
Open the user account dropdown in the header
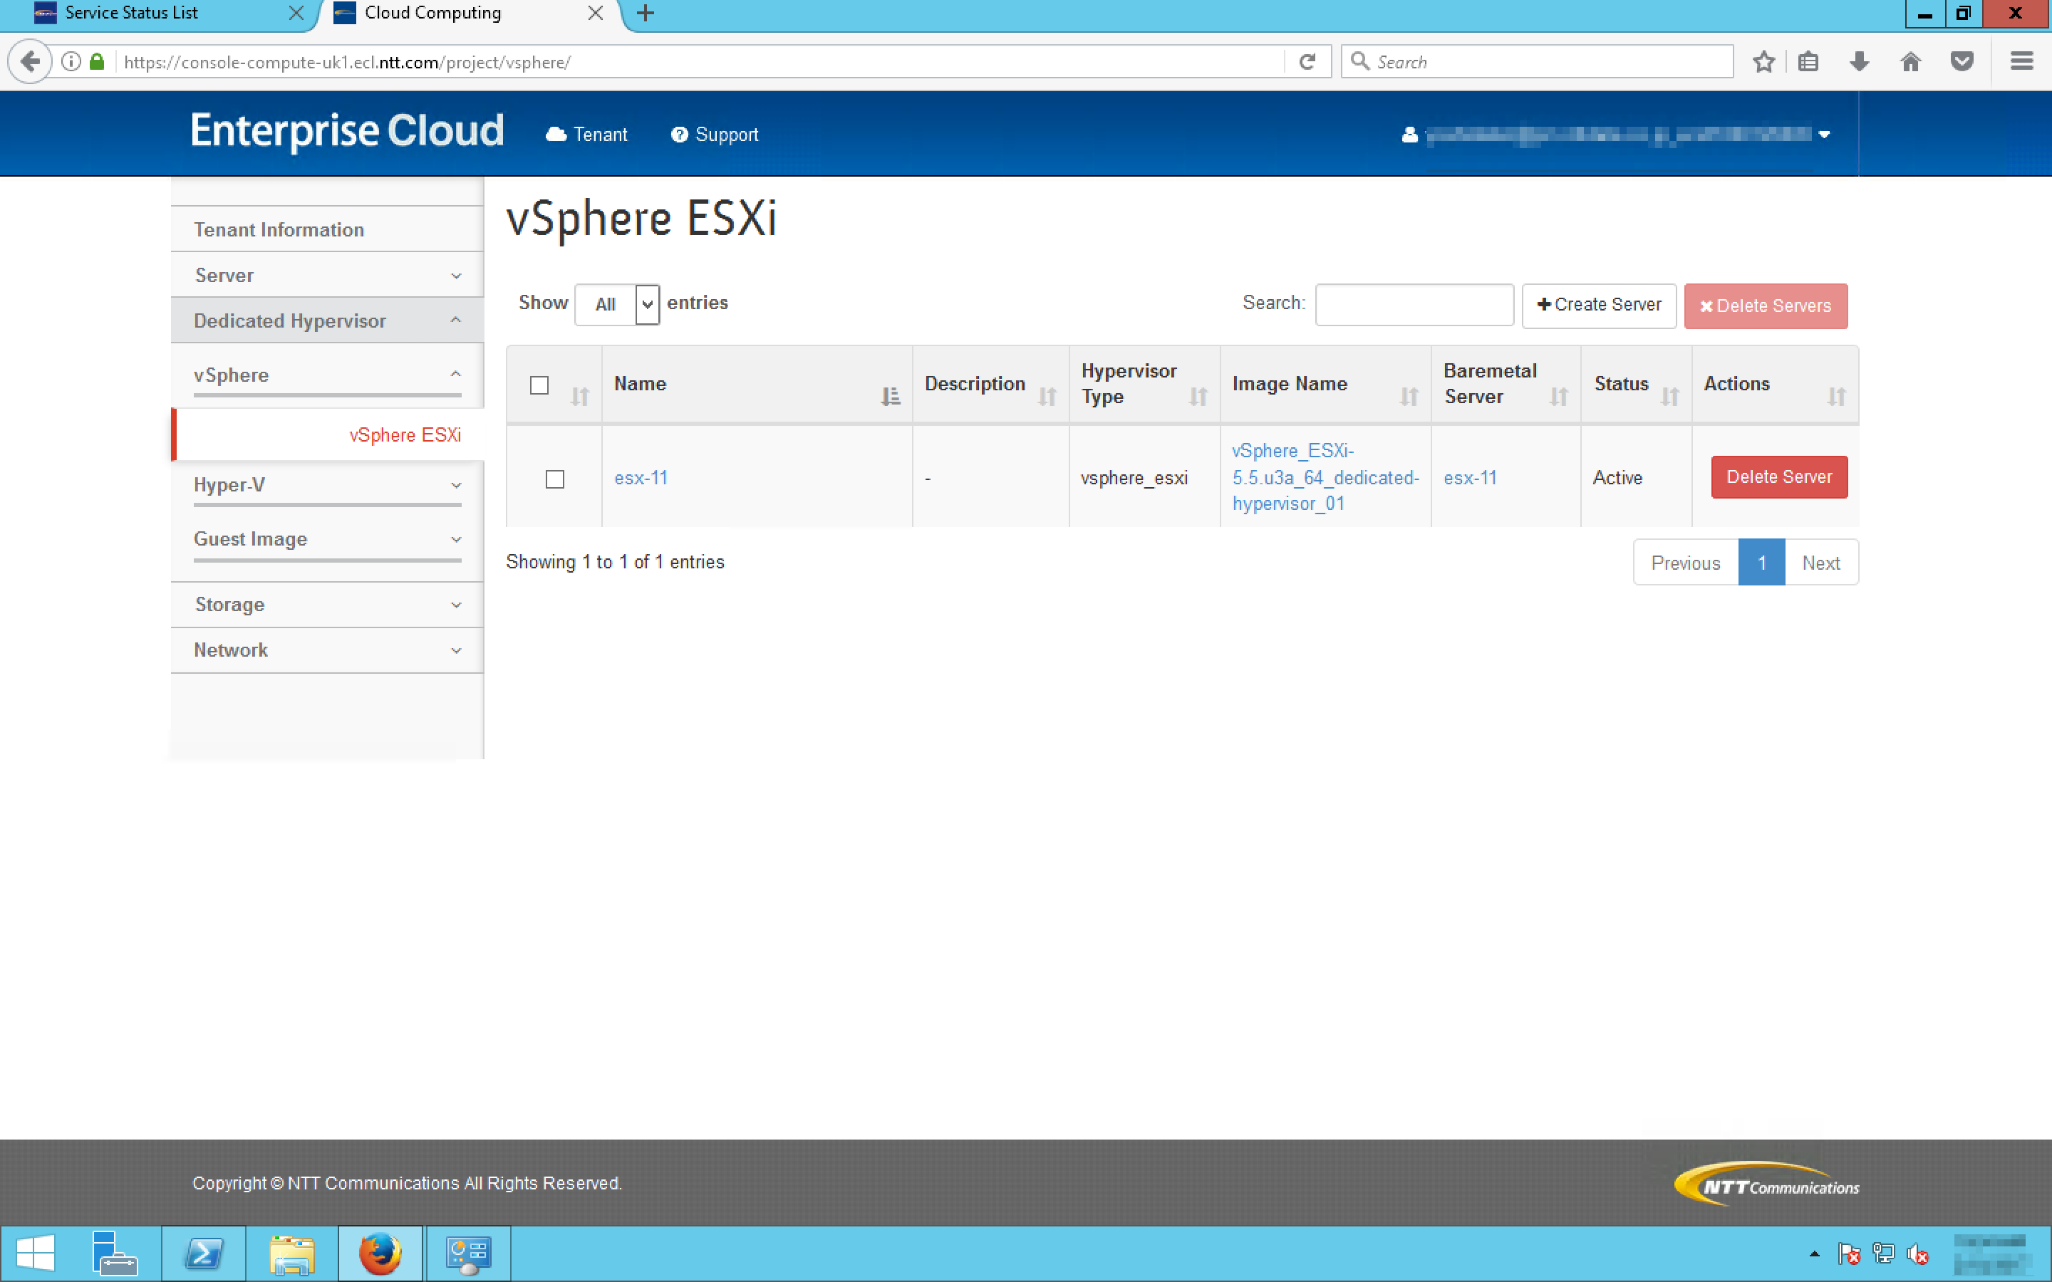coord(1616,135)
